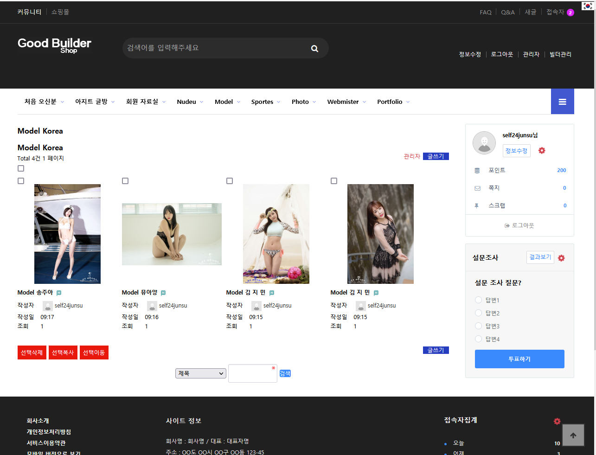
Task: Open the 제목 search field dropdown
Action: [201, 373]
